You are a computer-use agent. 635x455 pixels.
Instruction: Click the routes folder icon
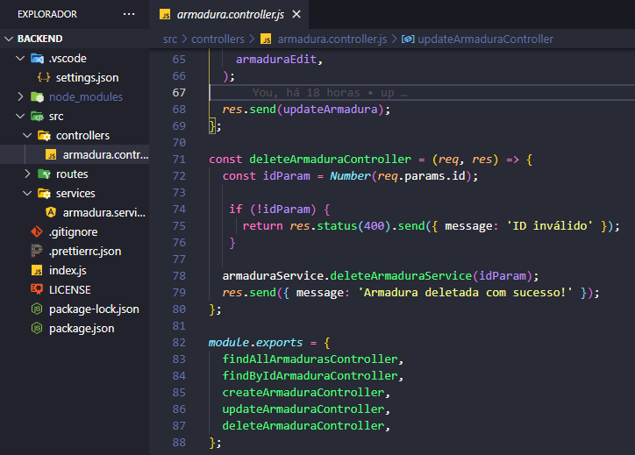tap(44, 174)
